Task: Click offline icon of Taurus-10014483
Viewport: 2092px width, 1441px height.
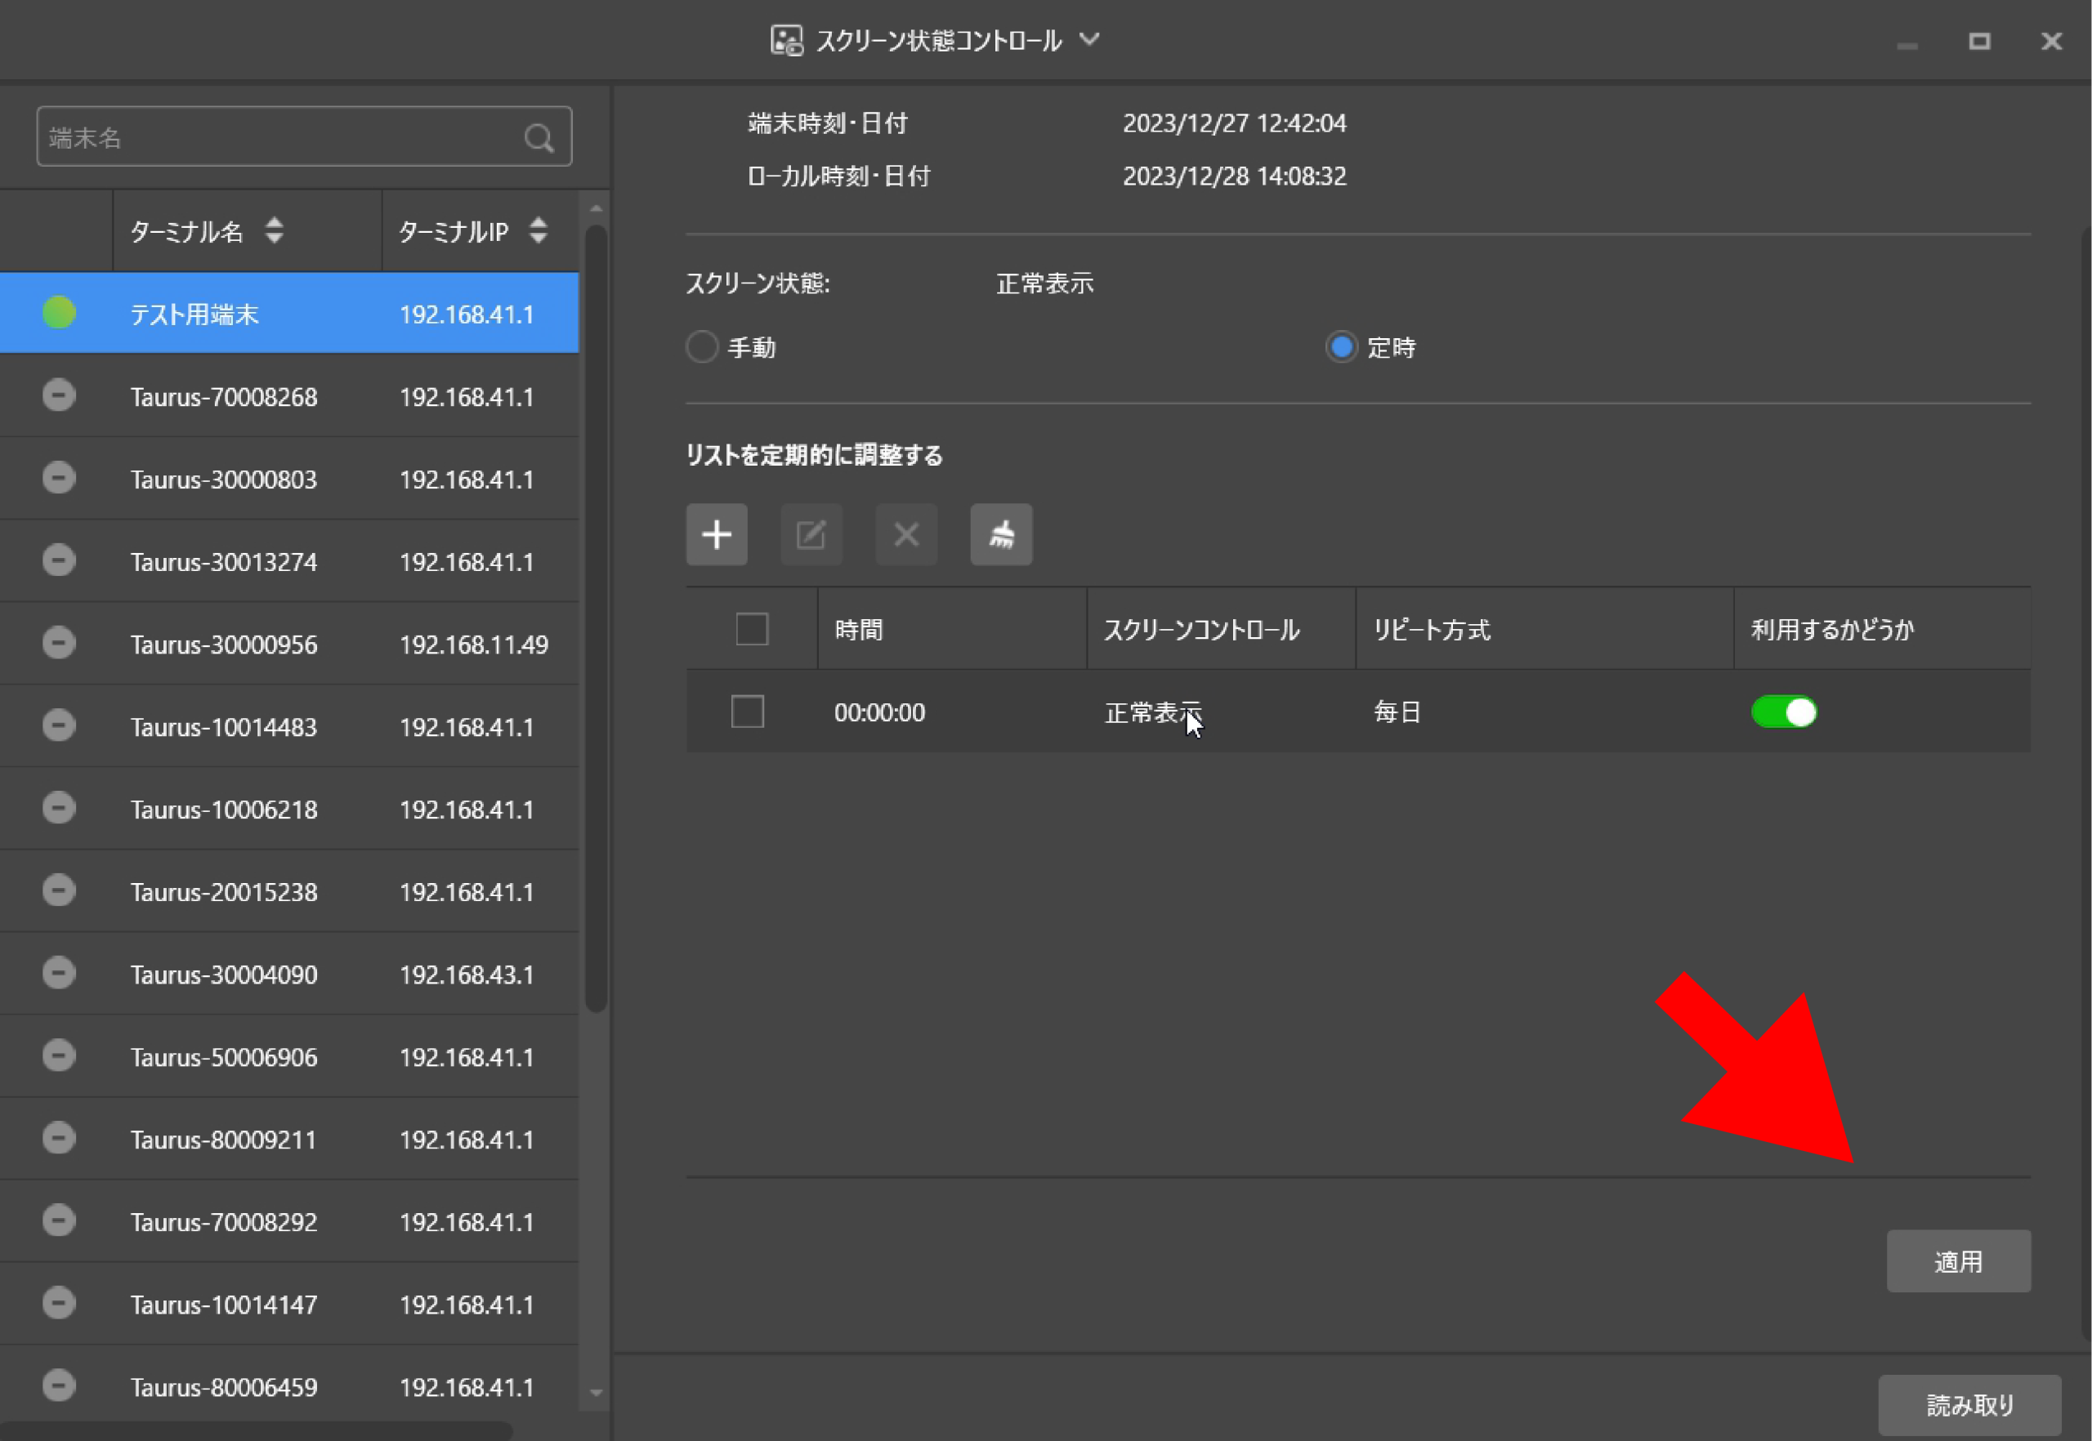Action: (x=59, y=725)
